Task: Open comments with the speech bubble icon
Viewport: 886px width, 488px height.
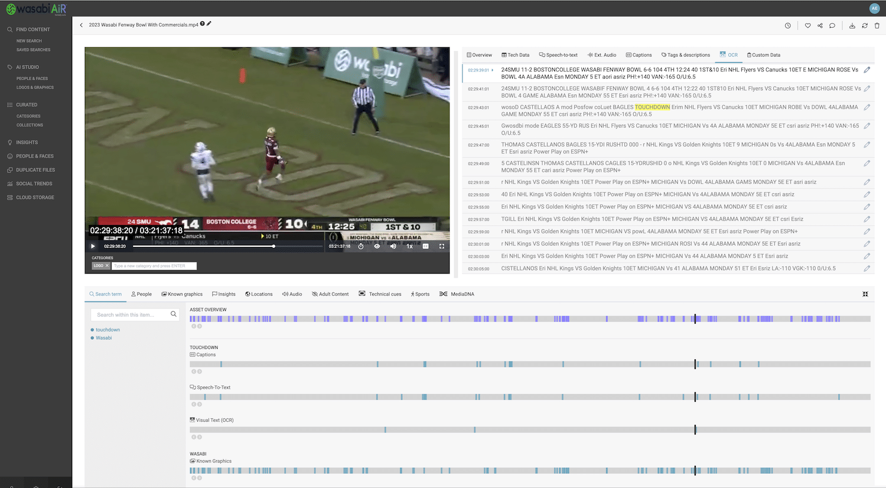Action: [x=832, y=25]
